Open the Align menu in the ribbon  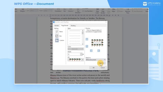pyautogui.click(x=114, y=10)
